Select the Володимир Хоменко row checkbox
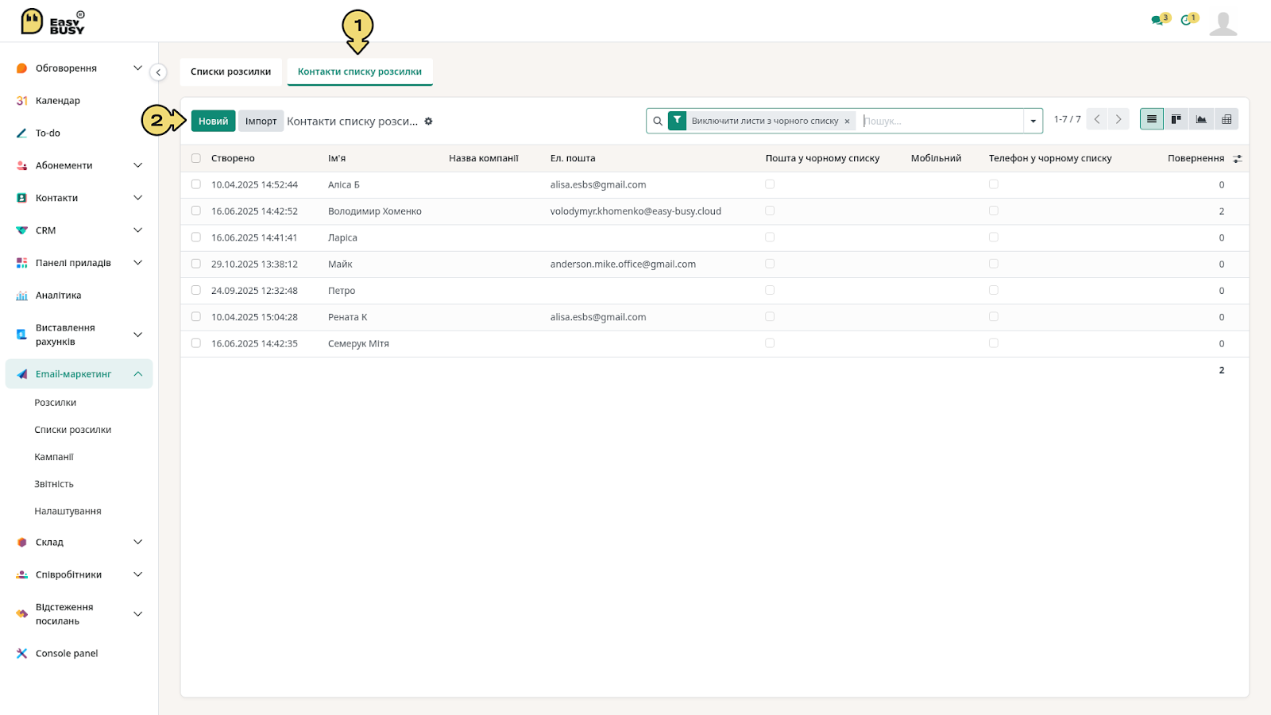This screenshot has height=715, width=1271. (x=196, y=211)
